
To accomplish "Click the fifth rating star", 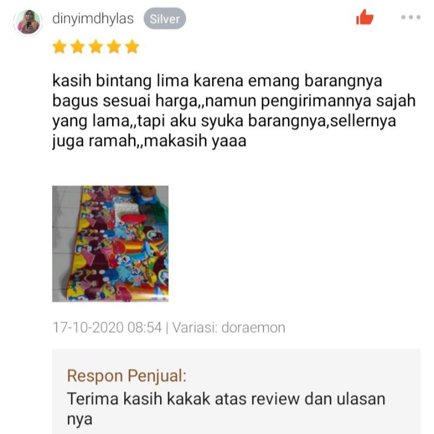I will point(132,47).
